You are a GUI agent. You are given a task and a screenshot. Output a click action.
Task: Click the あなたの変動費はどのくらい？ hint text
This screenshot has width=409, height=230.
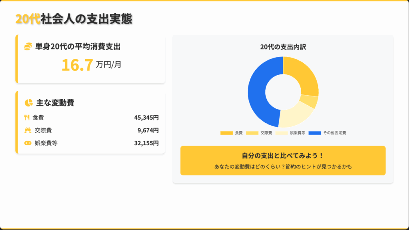pyautogui.click(x=283, y=167)
